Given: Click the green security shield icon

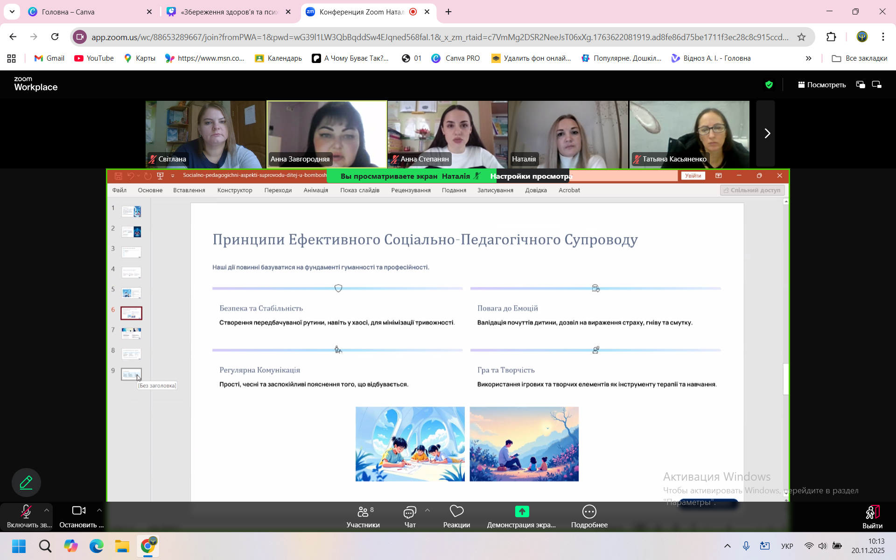Looking at the screenshot, I should pos(769,84).
